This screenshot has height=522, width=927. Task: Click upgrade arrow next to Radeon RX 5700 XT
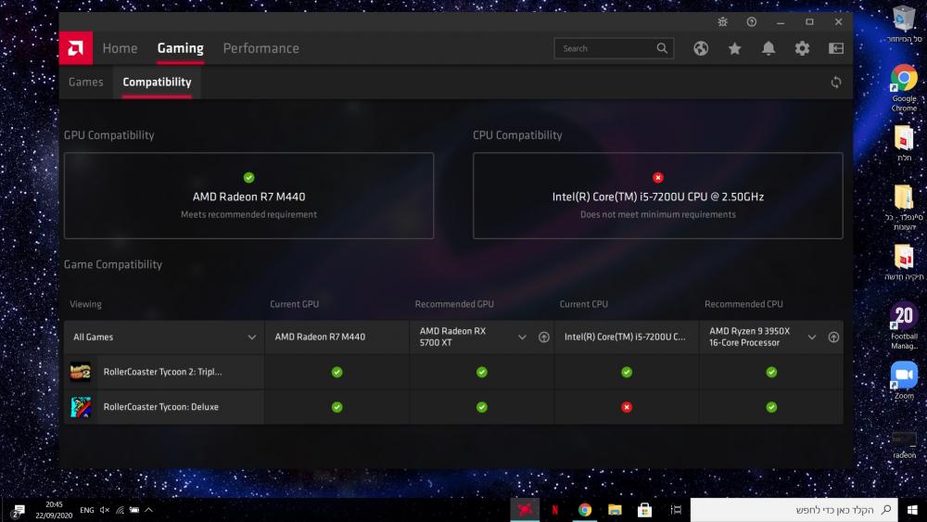pos(544,337)
